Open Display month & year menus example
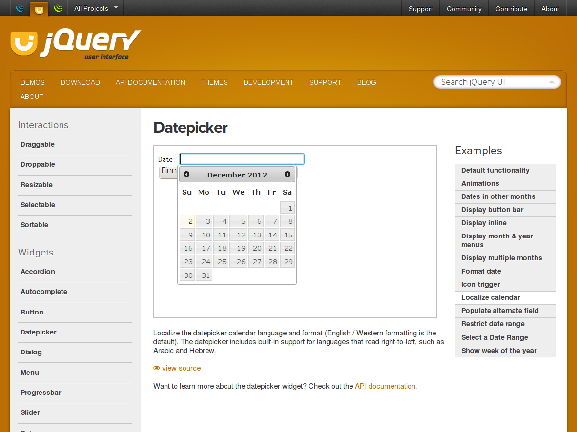Viewport: 577px width, 432px height. click(x=505, y=240)
